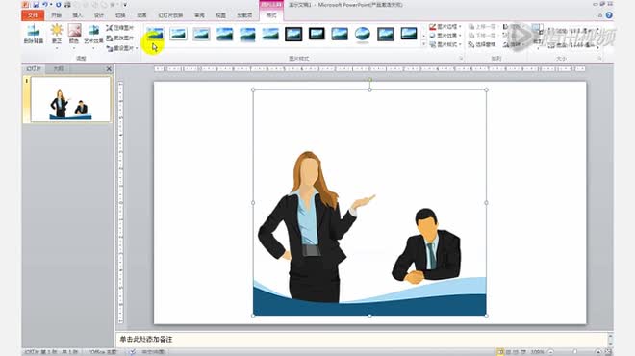Select the seated man in the slide picture
Screen dimensions: 635x356
426,246
